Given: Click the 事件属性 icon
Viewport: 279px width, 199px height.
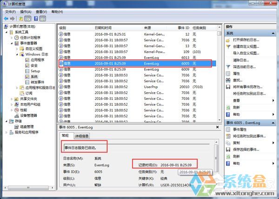Looking at the screenshot, I should pos(228,129).
